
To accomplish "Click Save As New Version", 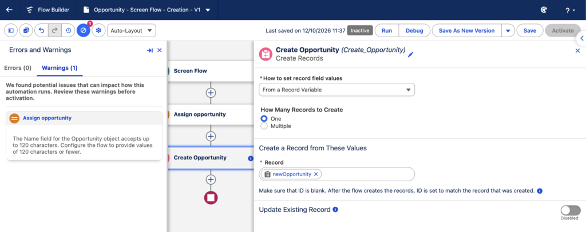I will tap(466, 31).
